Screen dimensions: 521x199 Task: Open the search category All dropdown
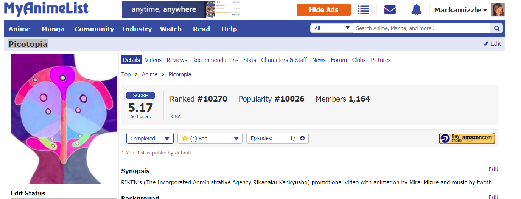332,28
